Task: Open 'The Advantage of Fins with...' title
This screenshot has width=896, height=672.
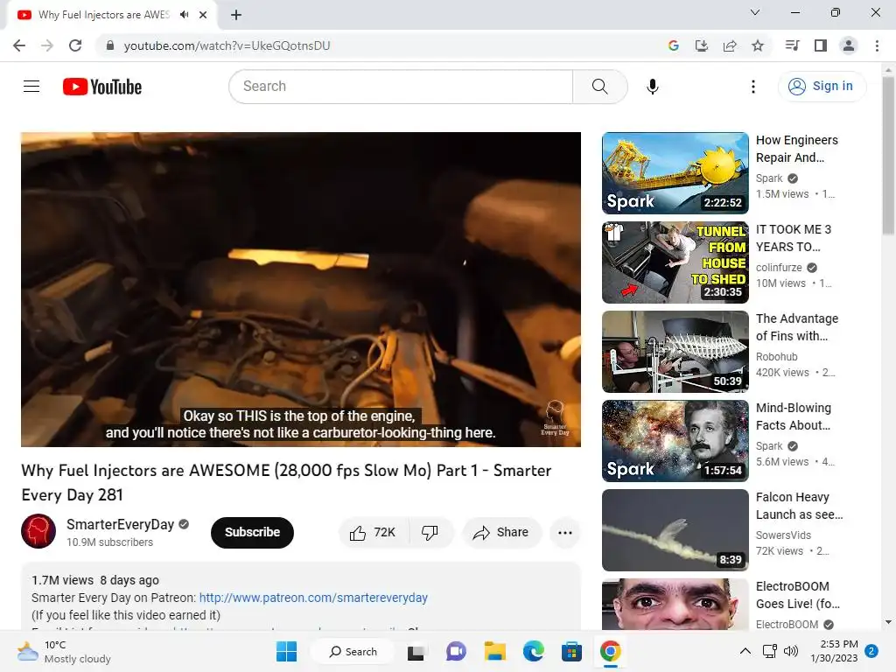Action: click(x=797, y=327)
